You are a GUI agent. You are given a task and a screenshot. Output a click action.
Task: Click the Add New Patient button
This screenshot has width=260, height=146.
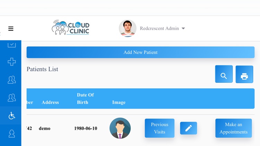point(140,52)
